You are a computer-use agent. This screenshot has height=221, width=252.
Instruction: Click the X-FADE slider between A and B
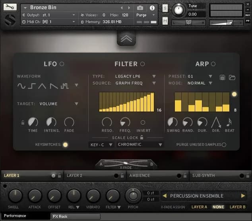[126, 164]
